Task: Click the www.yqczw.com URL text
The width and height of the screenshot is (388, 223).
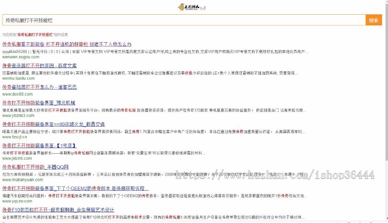Action: click(x=17, y=201)
